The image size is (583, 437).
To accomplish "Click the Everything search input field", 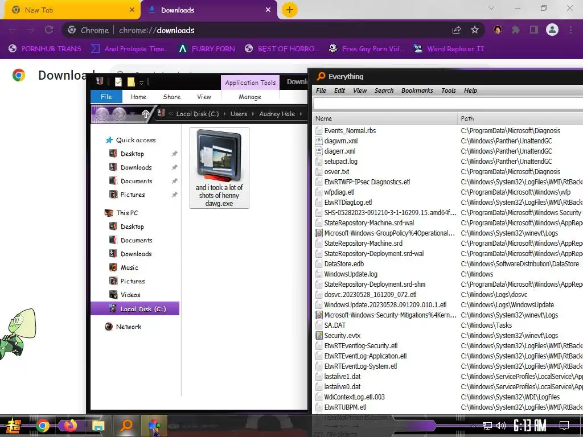I will 448,104.
